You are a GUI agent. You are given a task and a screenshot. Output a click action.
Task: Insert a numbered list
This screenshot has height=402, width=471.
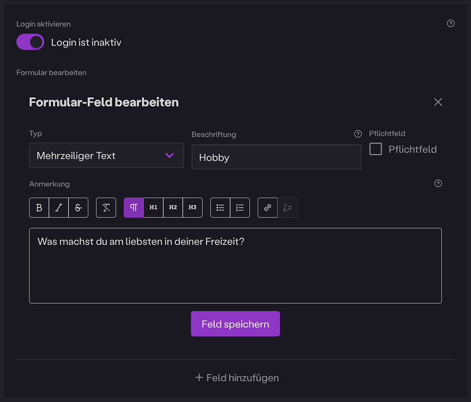240,208
